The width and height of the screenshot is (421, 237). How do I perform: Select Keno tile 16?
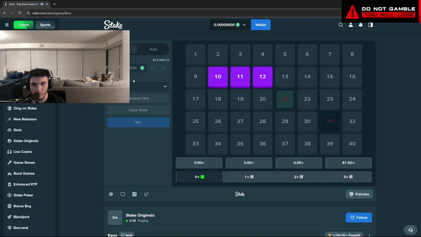click(352, 77)
